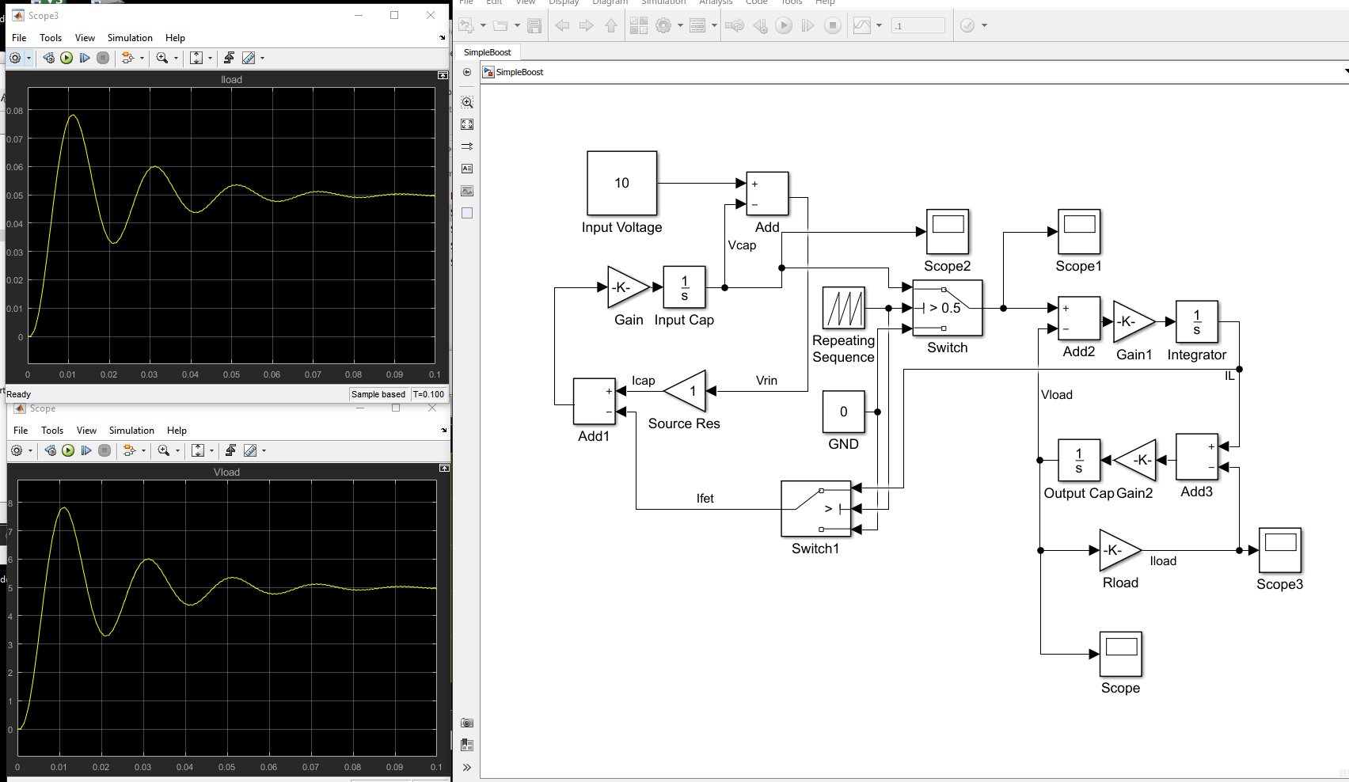This screenshot has width=1349, height=782.
Task: Open the Simulink Library Browser
Action: point(638,25)
